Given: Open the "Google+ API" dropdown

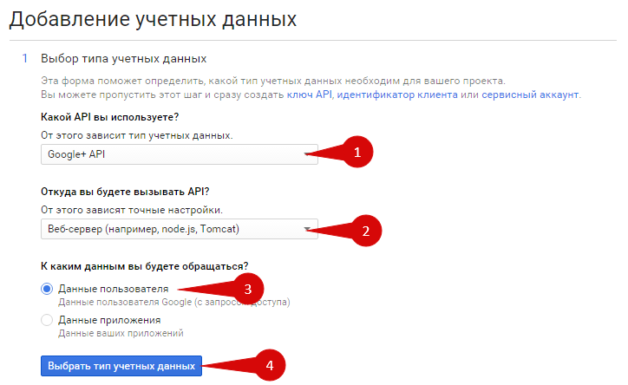Looking at the screenshot, I should point(179,154).
